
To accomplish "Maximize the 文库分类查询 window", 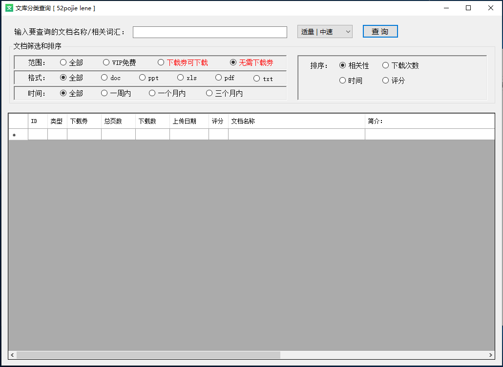I will (x=468, y=8).
